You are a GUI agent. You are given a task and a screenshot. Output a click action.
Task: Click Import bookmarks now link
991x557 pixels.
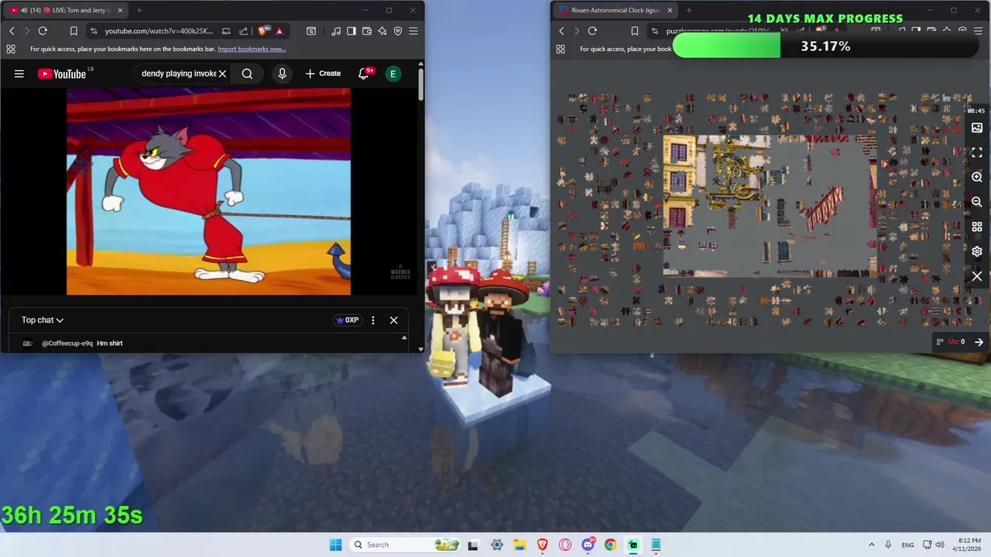(x=252, y=49)
